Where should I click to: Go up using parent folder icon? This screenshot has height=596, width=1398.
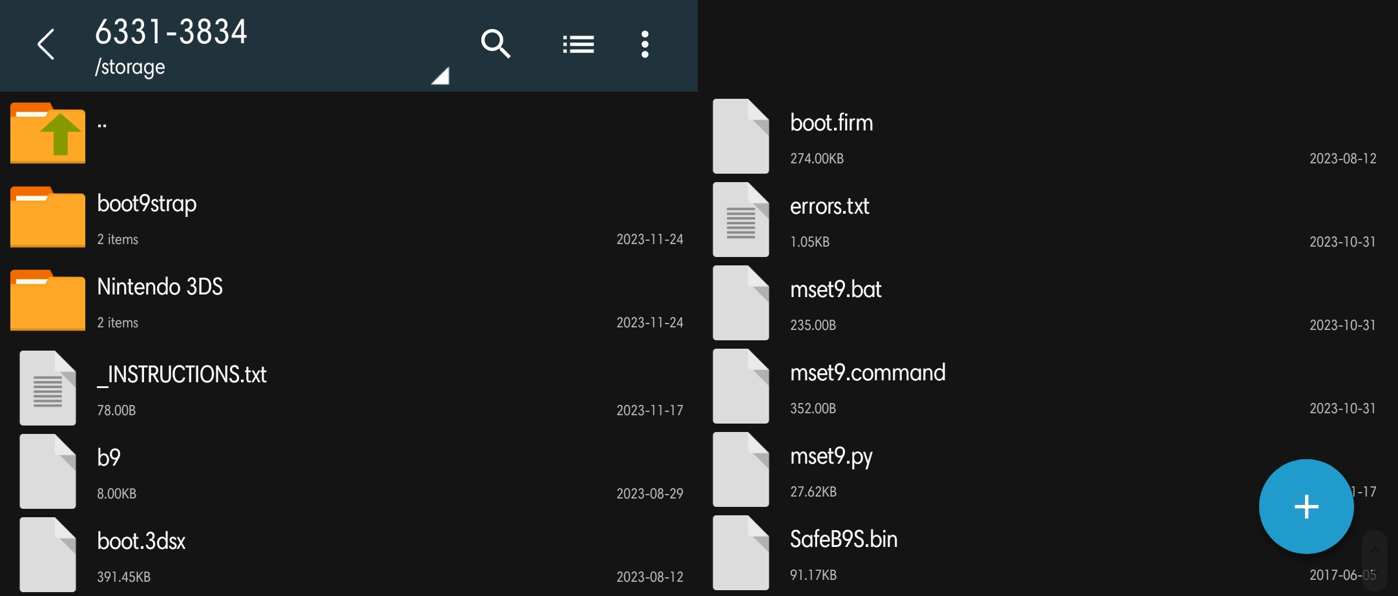tap(48, 133)
